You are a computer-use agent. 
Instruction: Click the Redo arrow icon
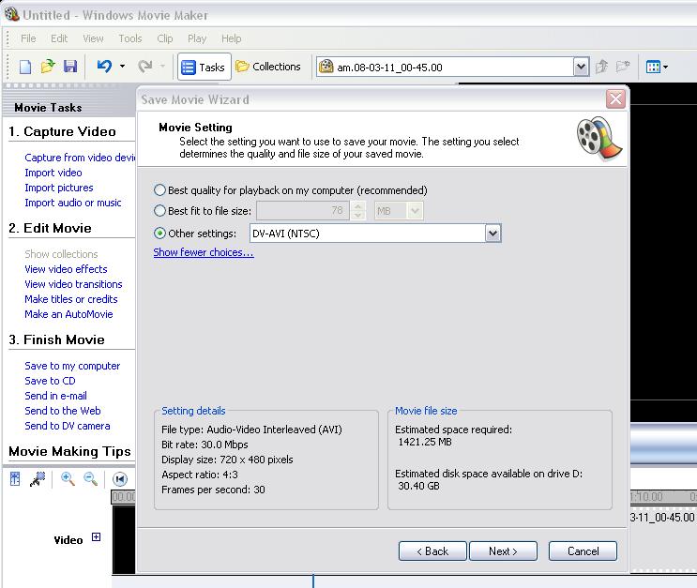(x=145, y=67)
